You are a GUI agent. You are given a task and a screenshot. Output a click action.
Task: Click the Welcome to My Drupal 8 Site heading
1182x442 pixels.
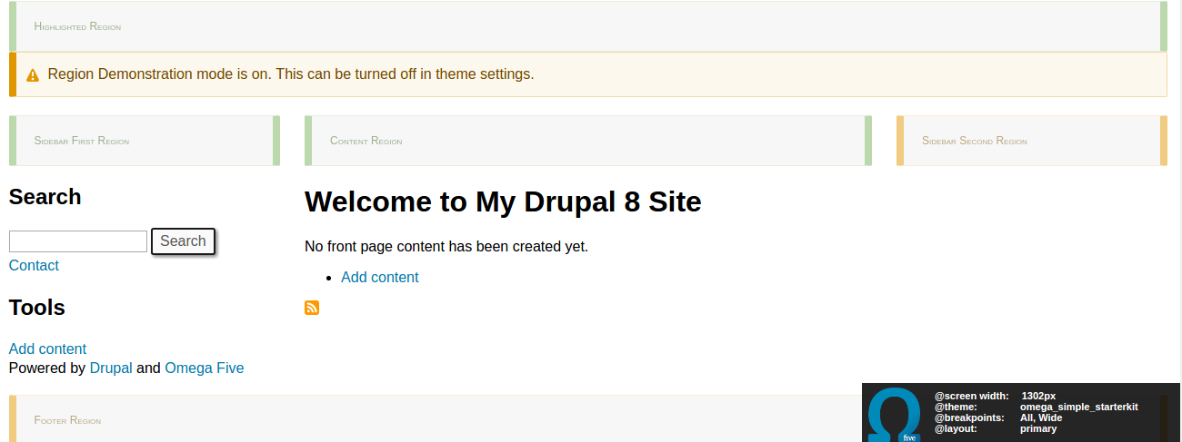(503, 201)
